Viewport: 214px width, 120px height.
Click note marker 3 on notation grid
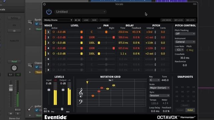click(x=108, y=89)
